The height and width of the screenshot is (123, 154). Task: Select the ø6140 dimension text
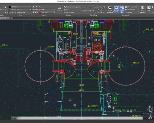[75, 34]
